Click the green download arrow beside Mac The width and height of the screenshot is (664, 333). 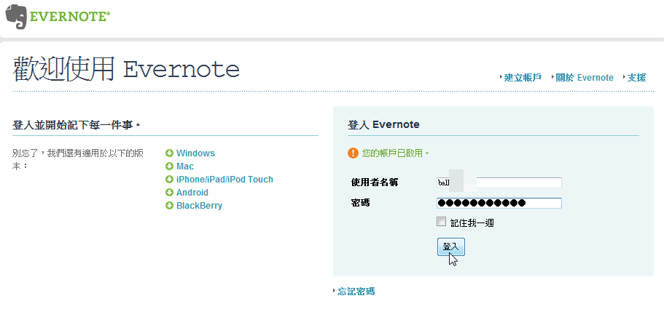[169, 166]
